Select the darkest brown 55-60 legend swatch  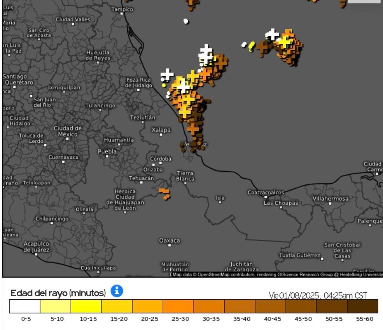tap(362, 306)
